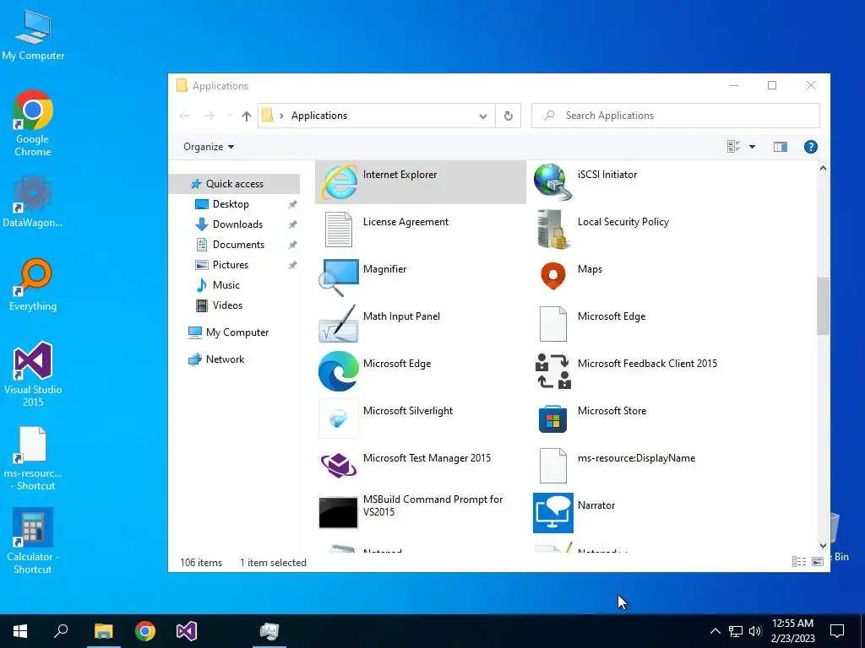Expand the breadcrumb chevron before Applications
Screen dimensions: 865x648
pos(281,116)
